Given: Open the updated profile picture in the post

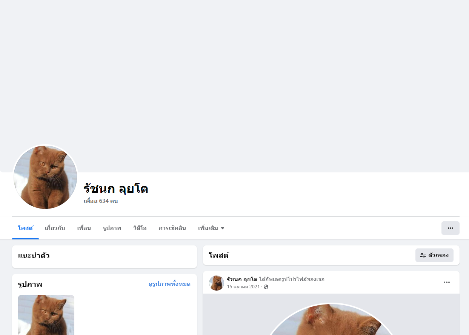Looking at the screenshot, I should [x=331, y=319].
